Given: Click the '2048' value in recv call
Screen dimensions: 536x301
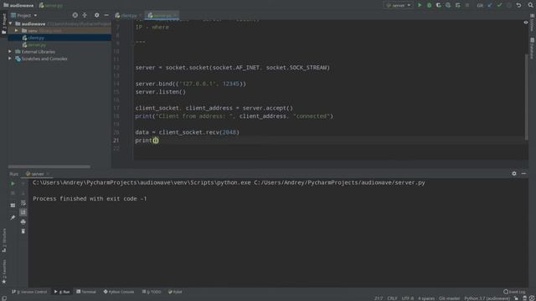Looking at the screenshot, I should coord(229,132).
